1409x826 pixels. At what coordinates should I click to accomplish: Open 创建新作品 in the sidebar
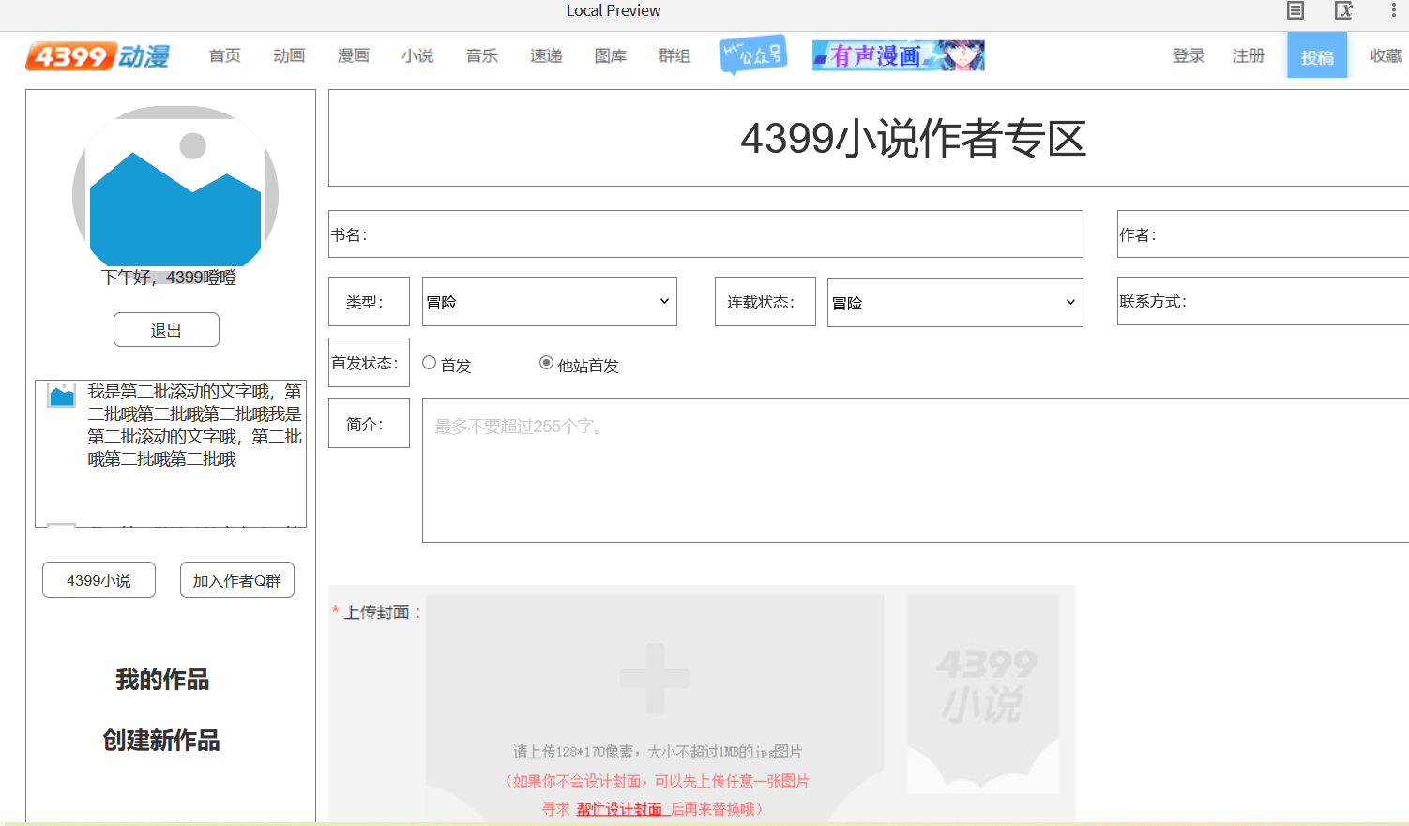(161, 740)
